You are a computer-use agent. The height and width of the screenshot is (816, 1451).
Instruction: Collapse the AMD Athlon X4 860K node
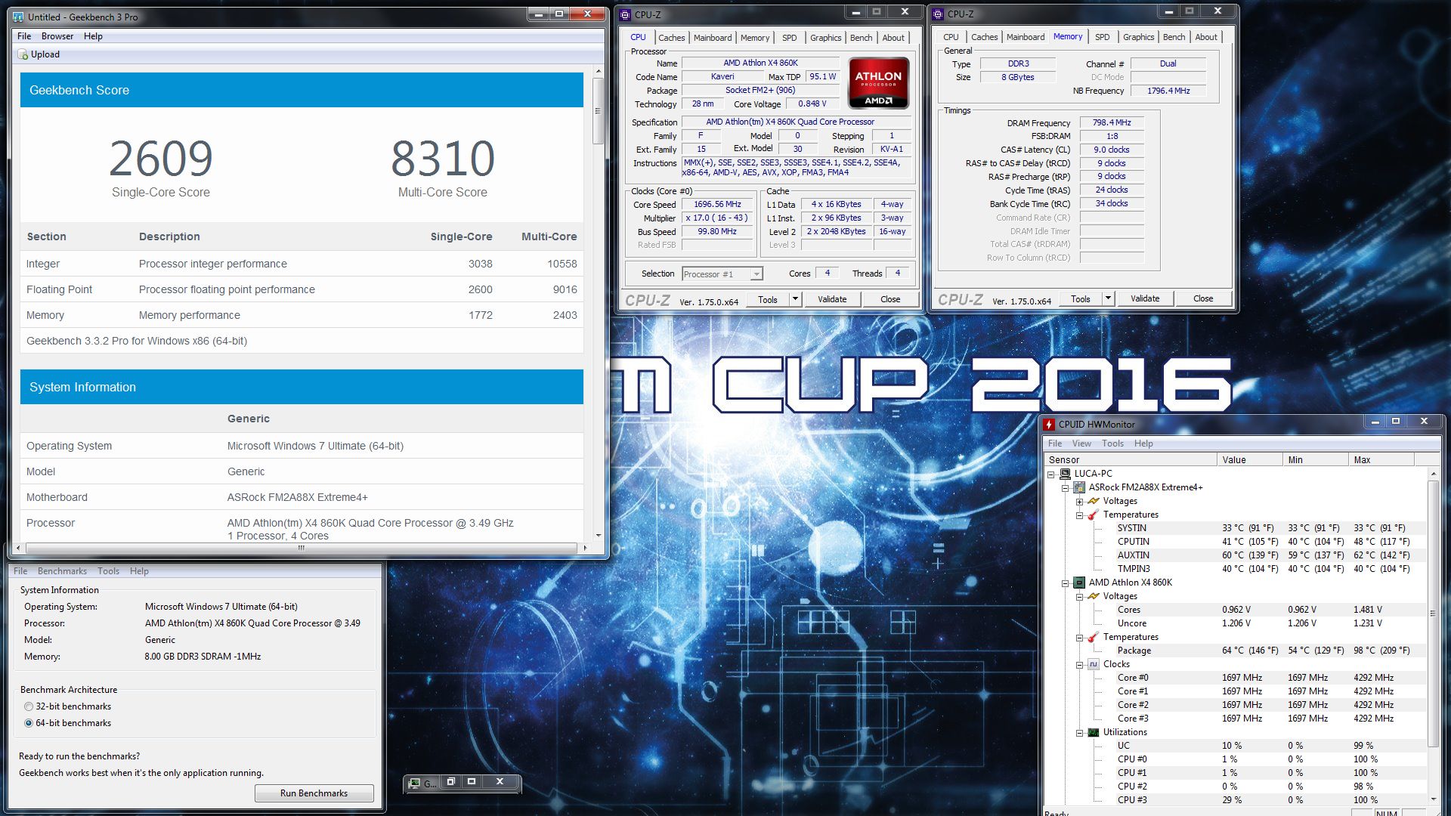(x=1065, y=583)
